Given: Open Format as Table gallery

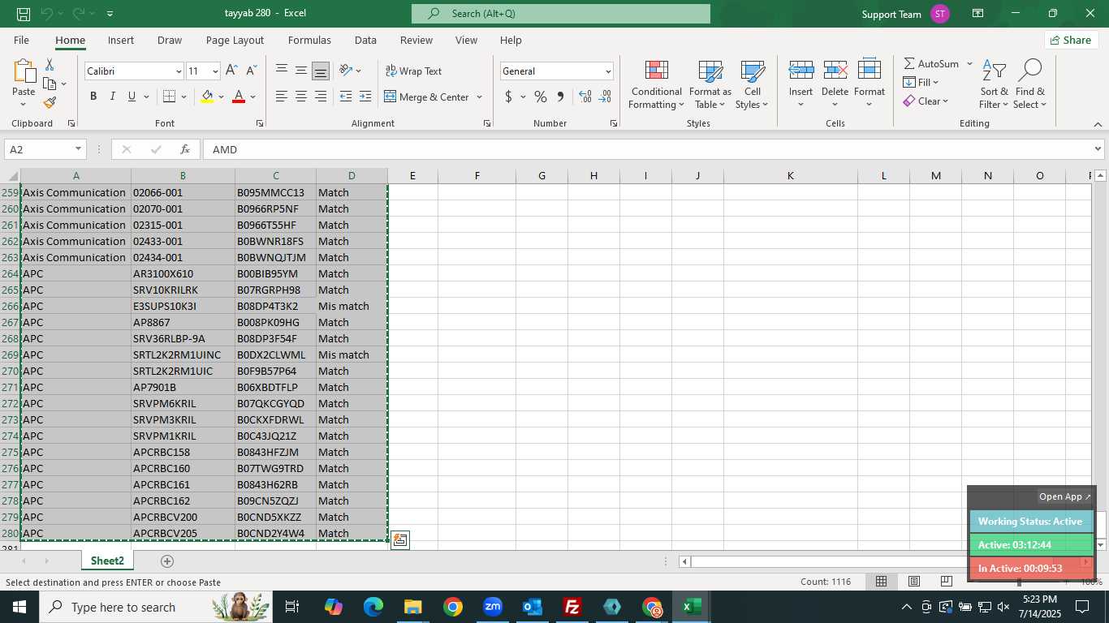Looking at the screenshot, I should tap(710, 84).
